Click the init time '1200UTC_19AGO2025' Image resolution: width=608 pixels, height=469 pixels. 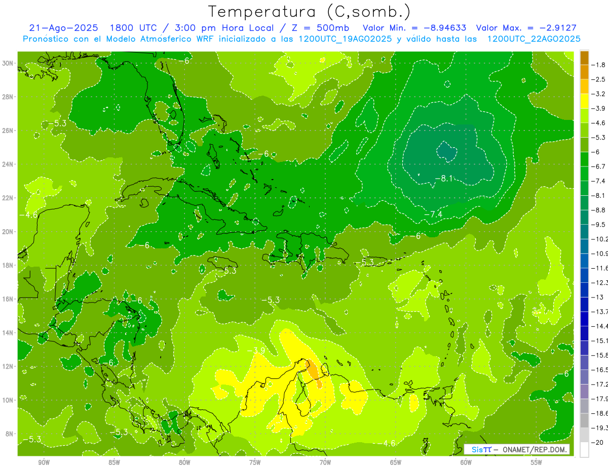tap(345, 39)
